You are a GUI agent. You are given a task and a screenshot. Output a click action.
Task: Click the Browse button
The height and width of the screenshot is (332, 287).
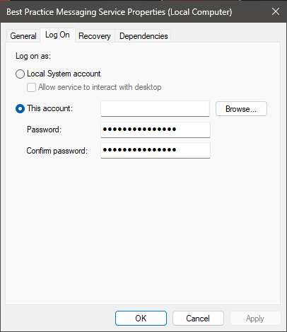point(241,109)
